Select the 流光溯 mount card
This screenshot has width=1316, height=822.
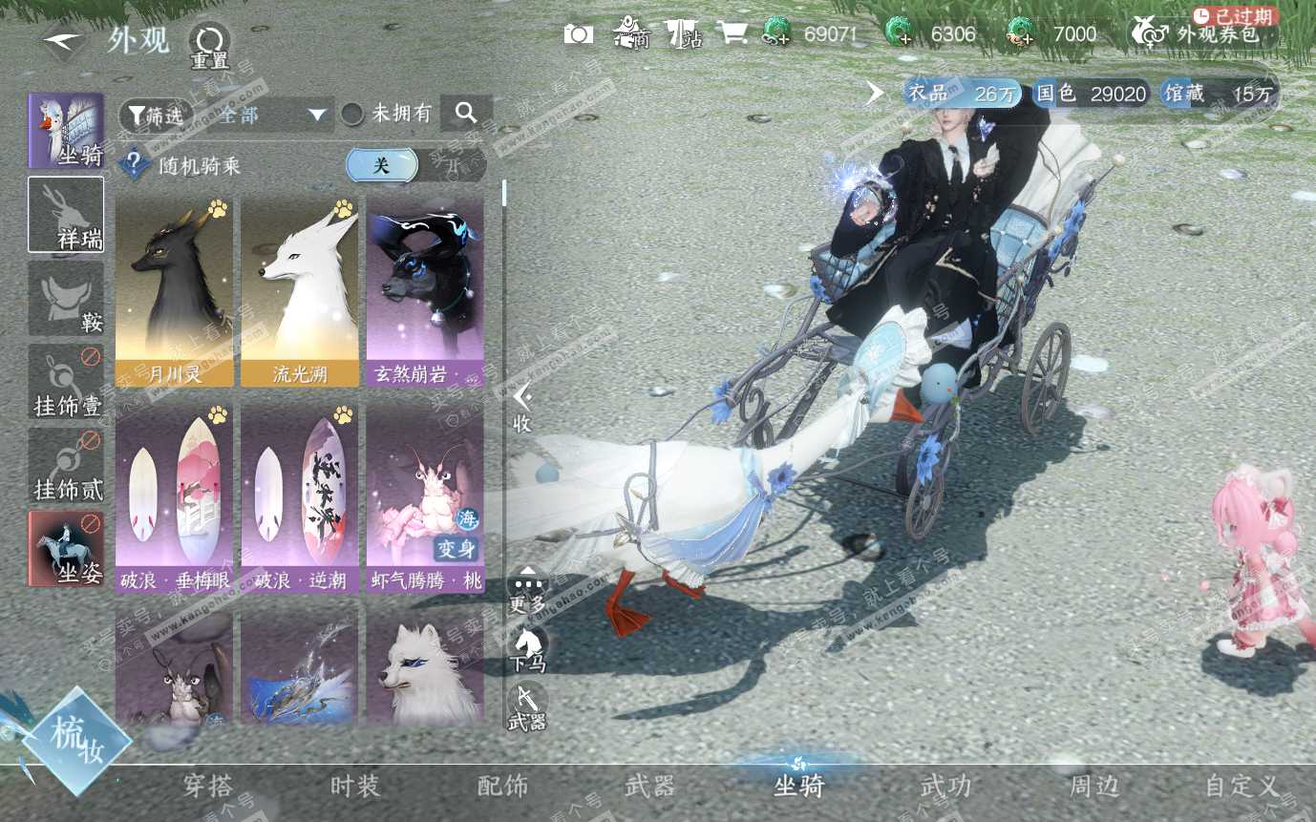click(x=299, y=292)
